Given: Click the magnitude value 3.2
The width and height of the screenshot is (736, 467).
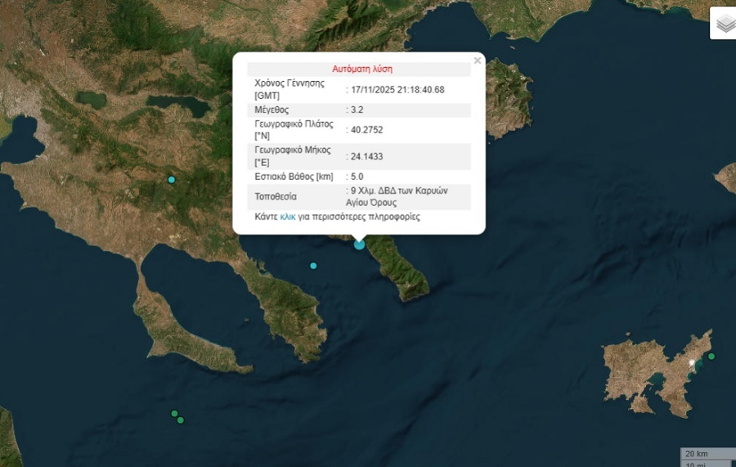Looking at the screenshot, I should (x=357, y=110).
